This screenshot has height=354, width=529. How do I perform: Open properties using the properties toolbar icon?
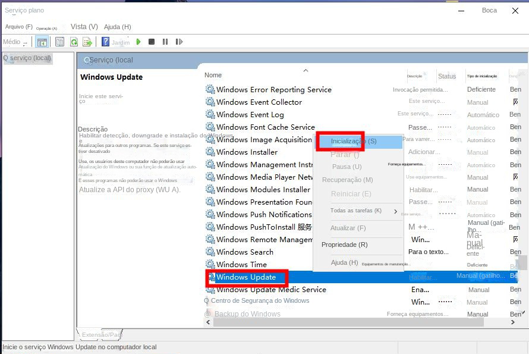[x=58, y=42]
